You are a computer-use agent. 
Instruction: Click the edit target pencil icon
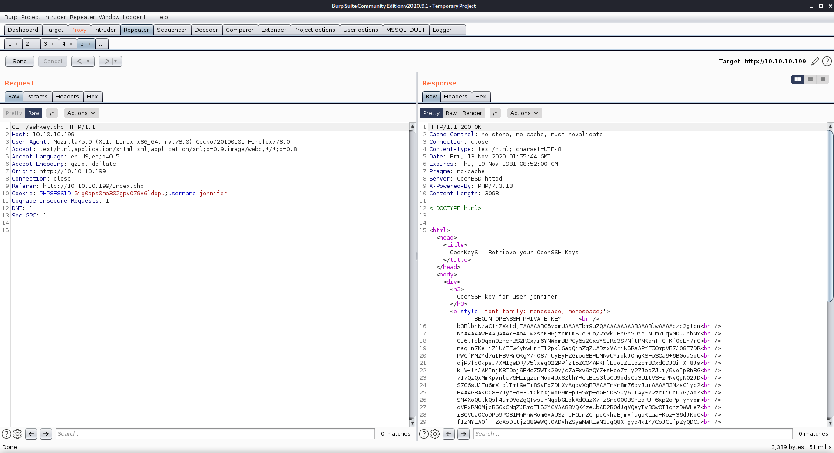[815, 61]
